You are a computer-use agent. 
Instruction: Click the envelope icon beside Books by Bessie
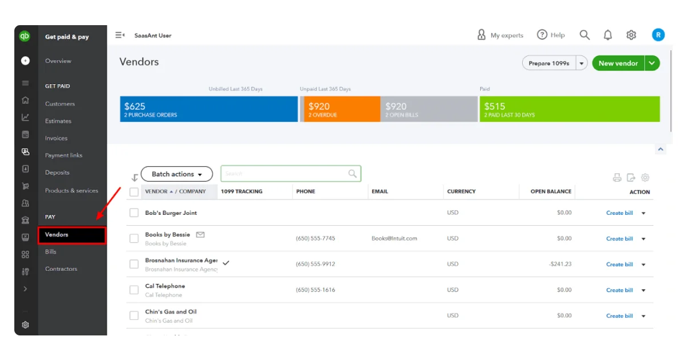coord(200,234)
